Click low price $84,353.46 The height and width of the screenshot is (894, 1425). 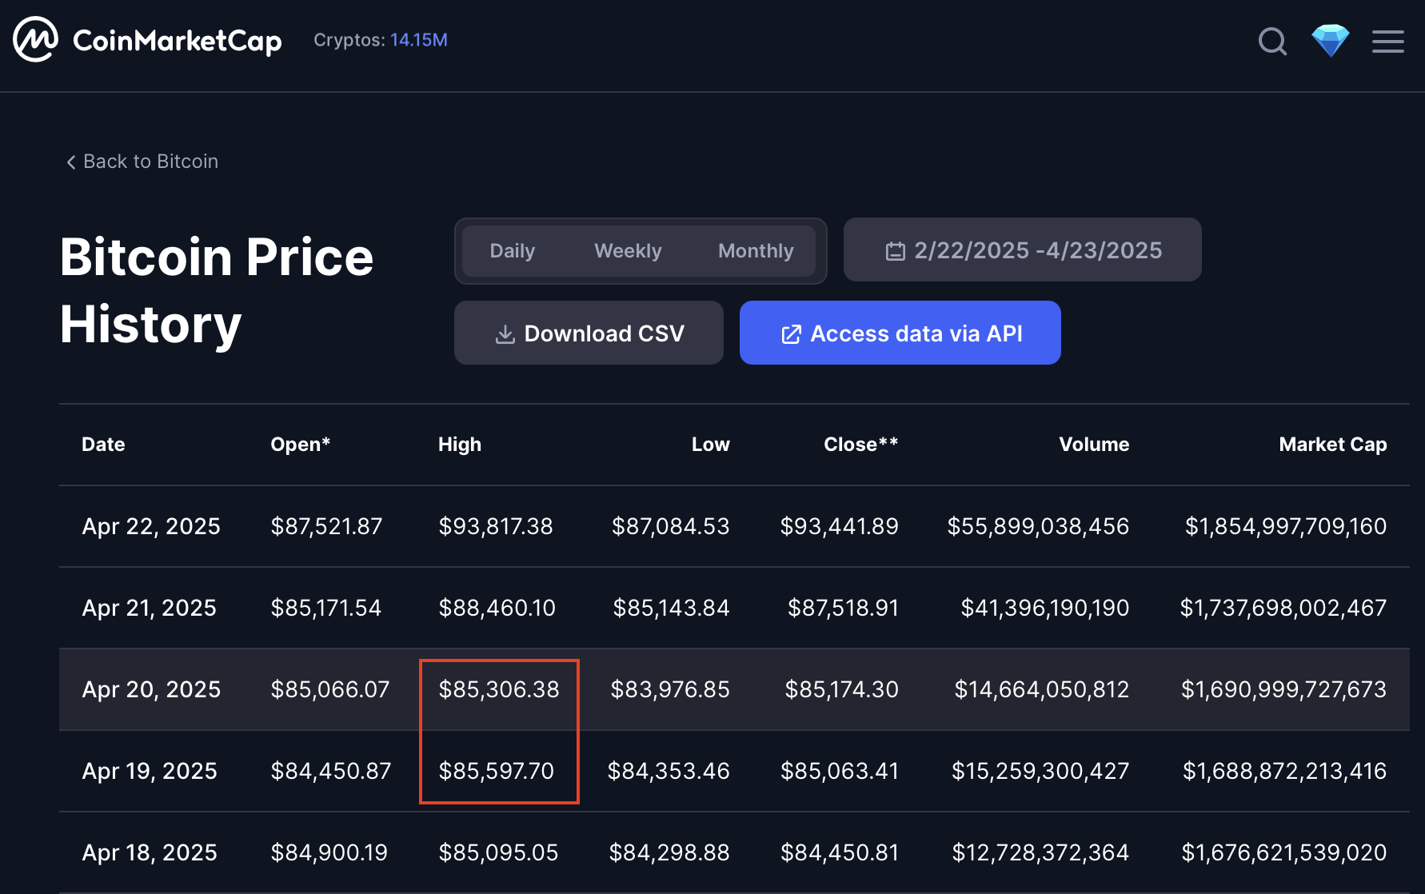click(669, 771)
